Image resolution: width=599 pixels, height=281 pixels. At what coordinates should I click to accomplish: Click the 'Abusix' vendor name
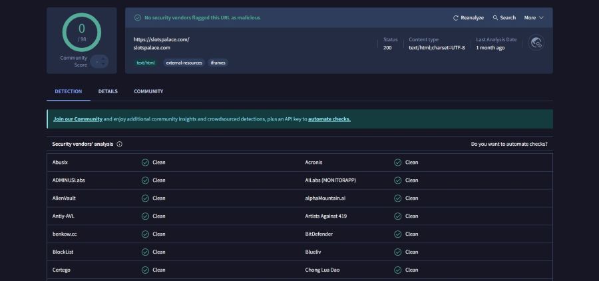pos(60,162)
